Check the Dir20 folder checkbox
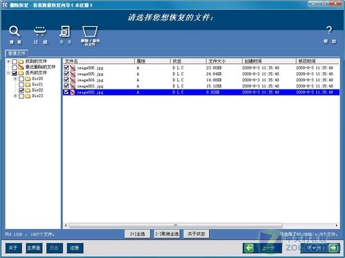The width and height of the screenshot is (345, 258). (21, 79)
